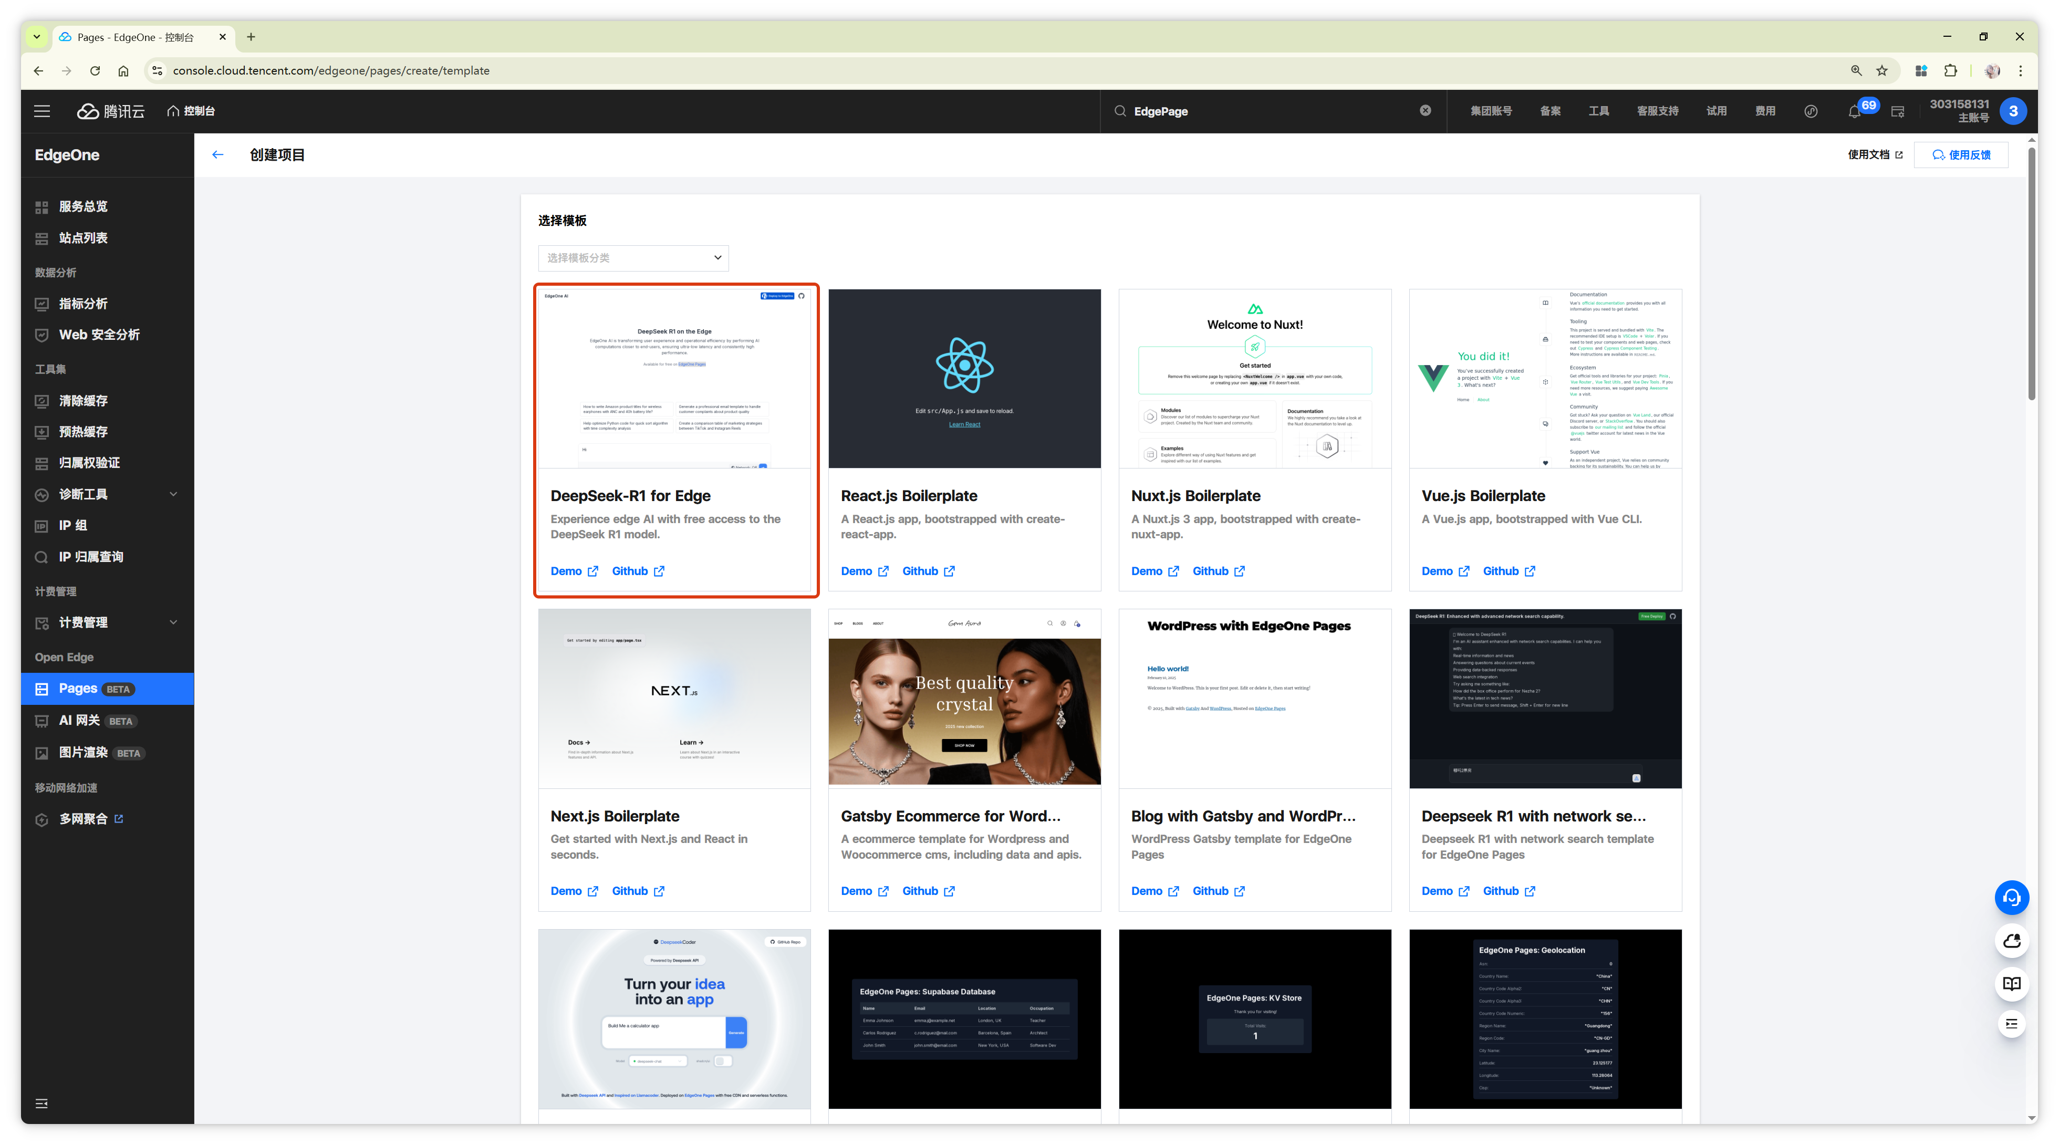Select 站点列表 in the sidebar
This screenshot has width=2059, height=1145.
[x=83, y=238]
